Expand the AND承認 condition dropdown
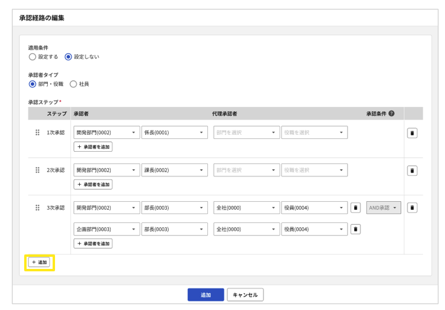 (x=383, y=208)
